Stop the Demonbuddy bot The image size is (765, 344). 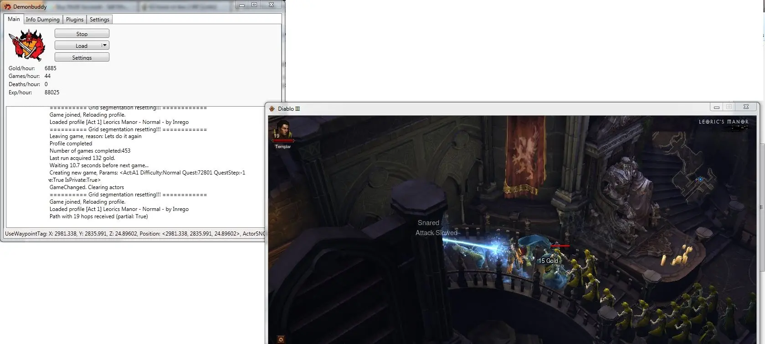tap(82, 34)
